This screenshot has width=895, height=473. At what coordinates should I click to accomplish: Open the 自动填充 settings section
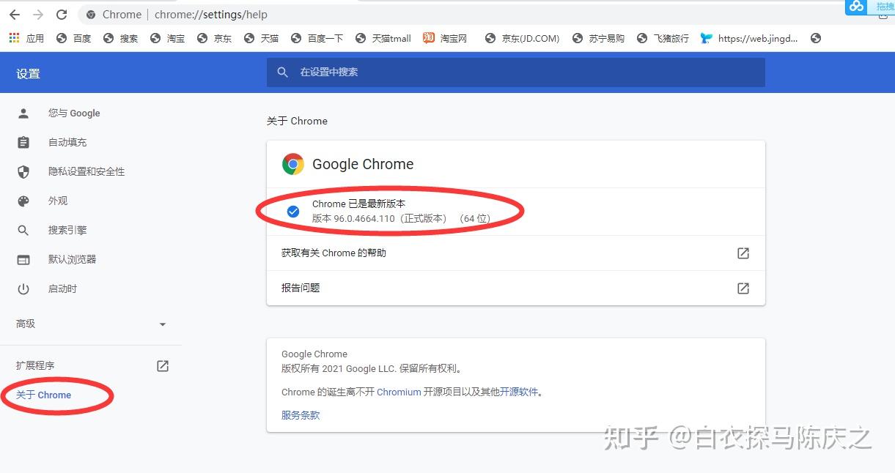[67, 142]
